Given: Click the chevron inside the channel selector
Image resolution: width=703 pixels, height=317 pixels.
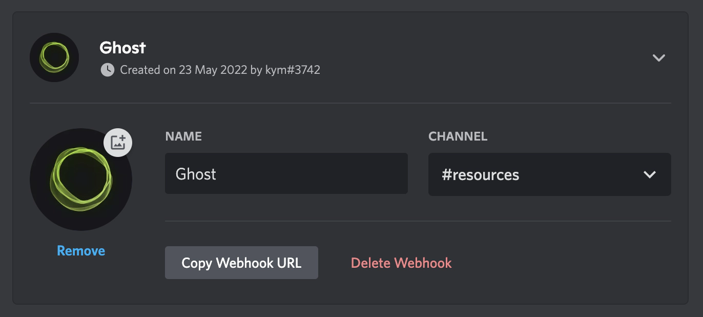Looking at the screenshot, I should (x=650, y=174).
